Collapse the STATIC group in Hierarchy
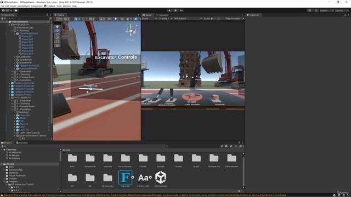Image resolution: width=351 pixels, height=197 pixels. click(x=10, y=25)
